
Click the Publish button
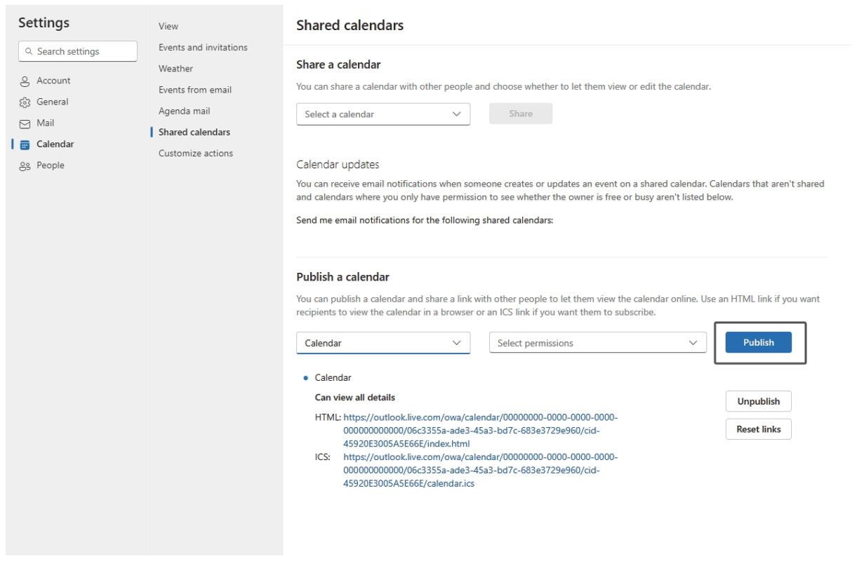pyautogui.click(x=759, y=342)
